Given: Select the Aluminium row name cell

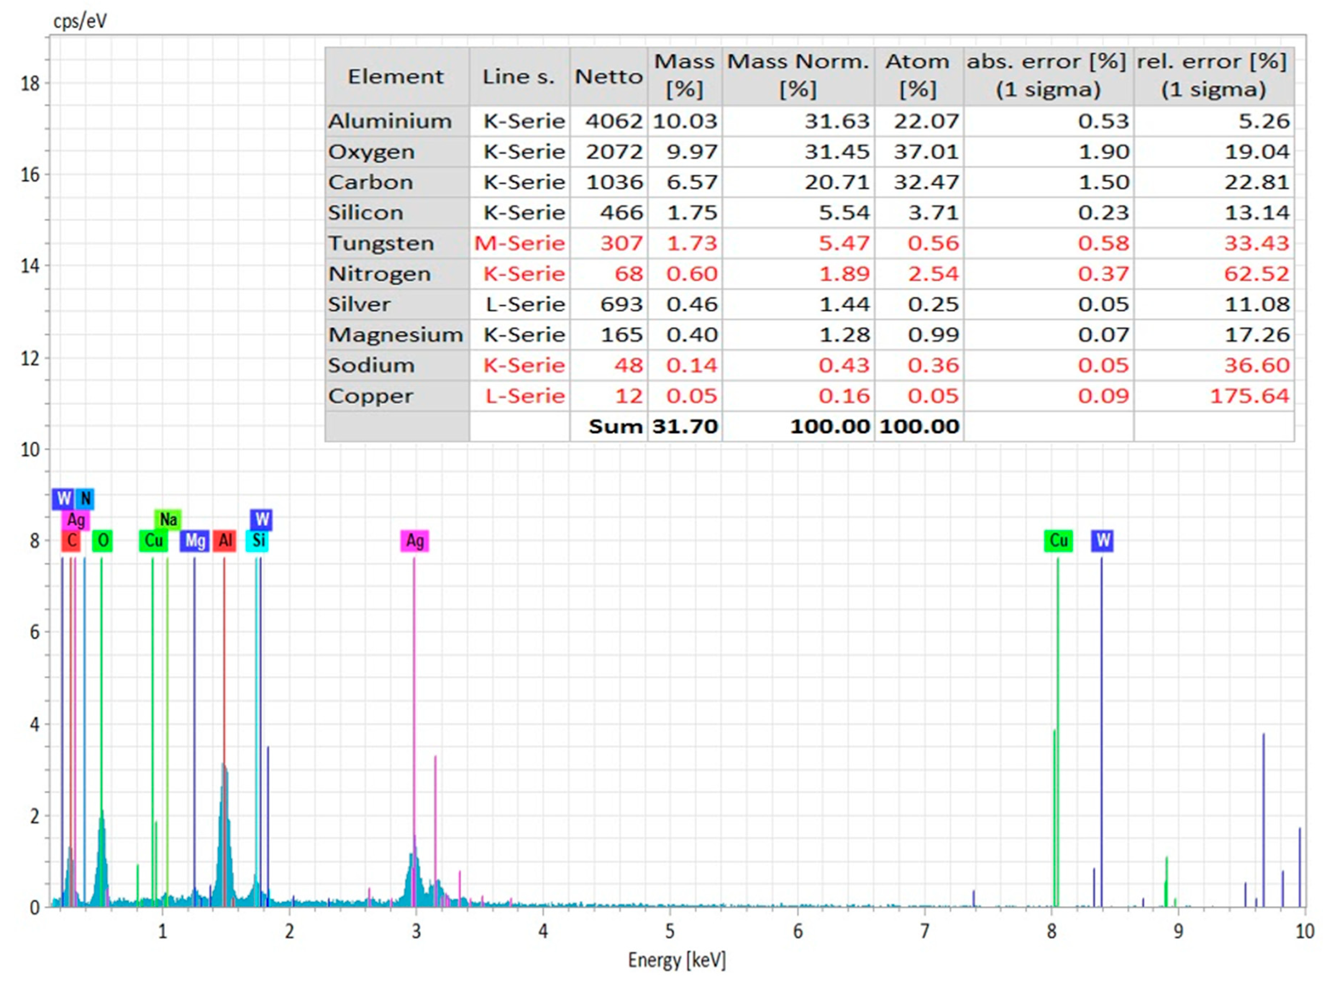Looking at the screenshot, I should pyautogui.click(x=390, y=121).
